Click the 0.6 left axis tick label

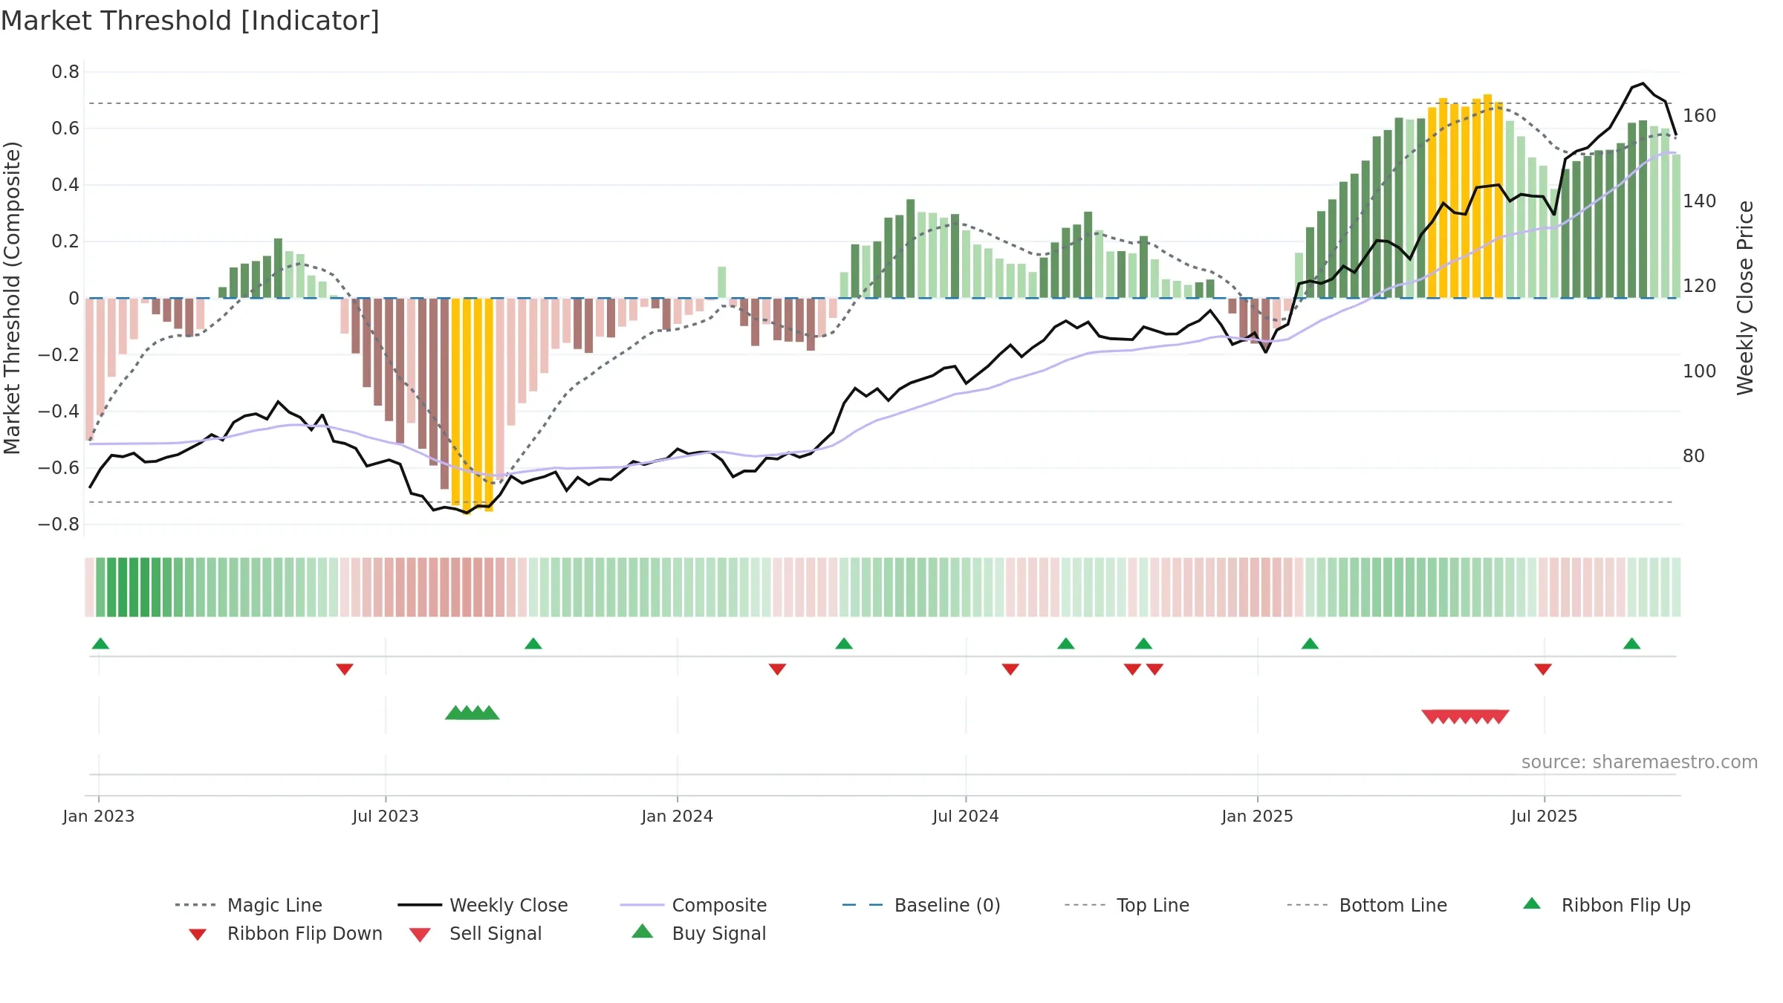pyautogui.click(x=65, y=129)
